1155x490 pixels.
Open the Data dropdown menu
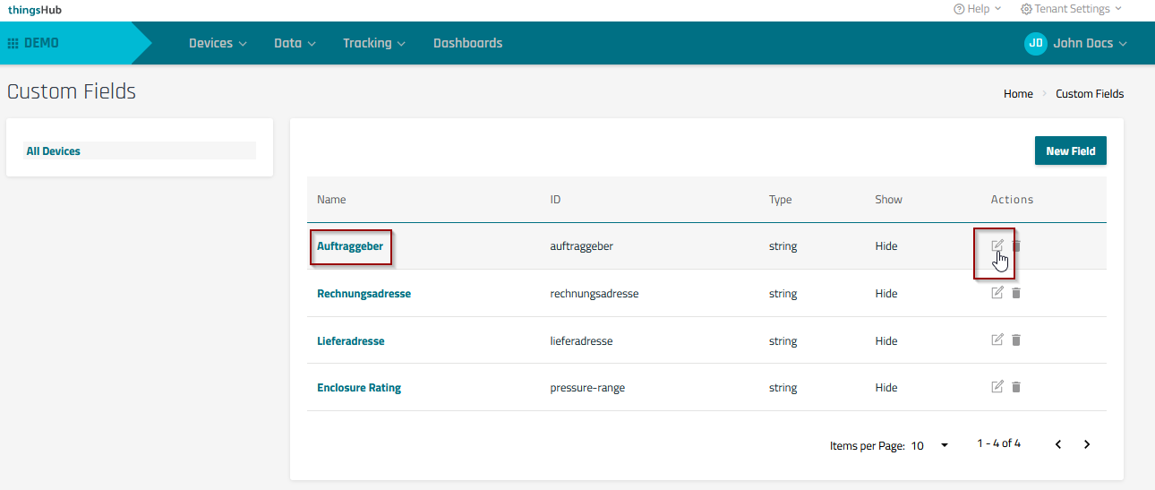coord(295,43)
